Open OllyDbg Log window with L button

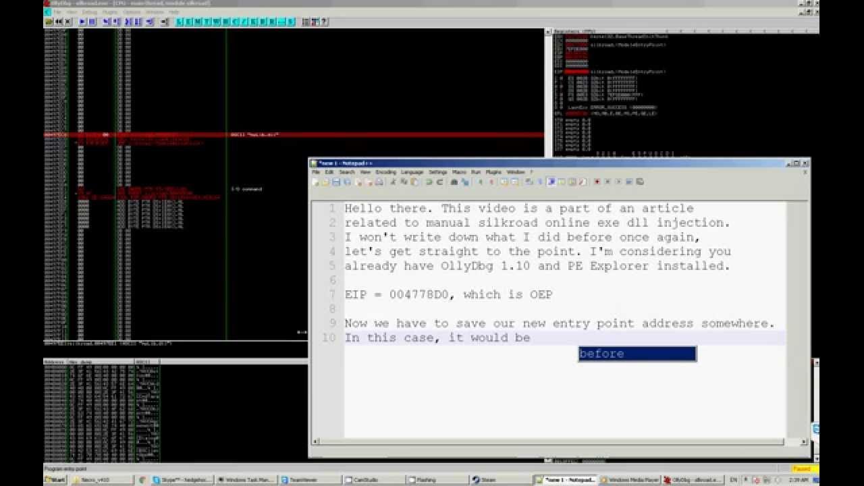[x=180, y=22]
